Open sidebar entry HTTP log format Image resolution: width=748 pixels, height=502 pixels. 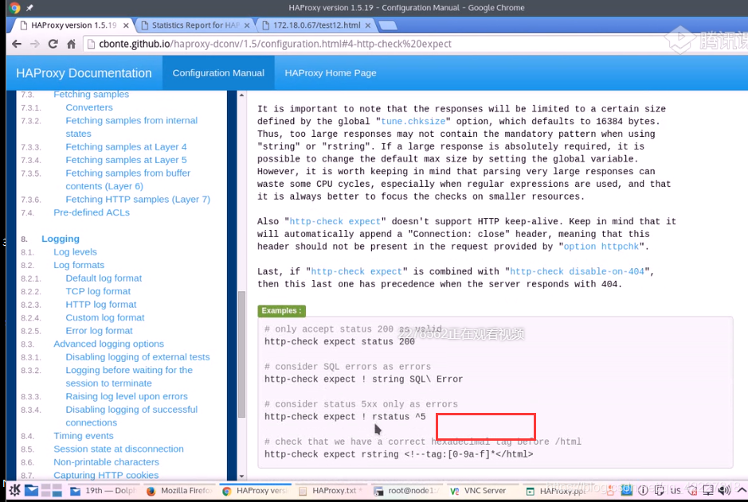pos(100,305)
